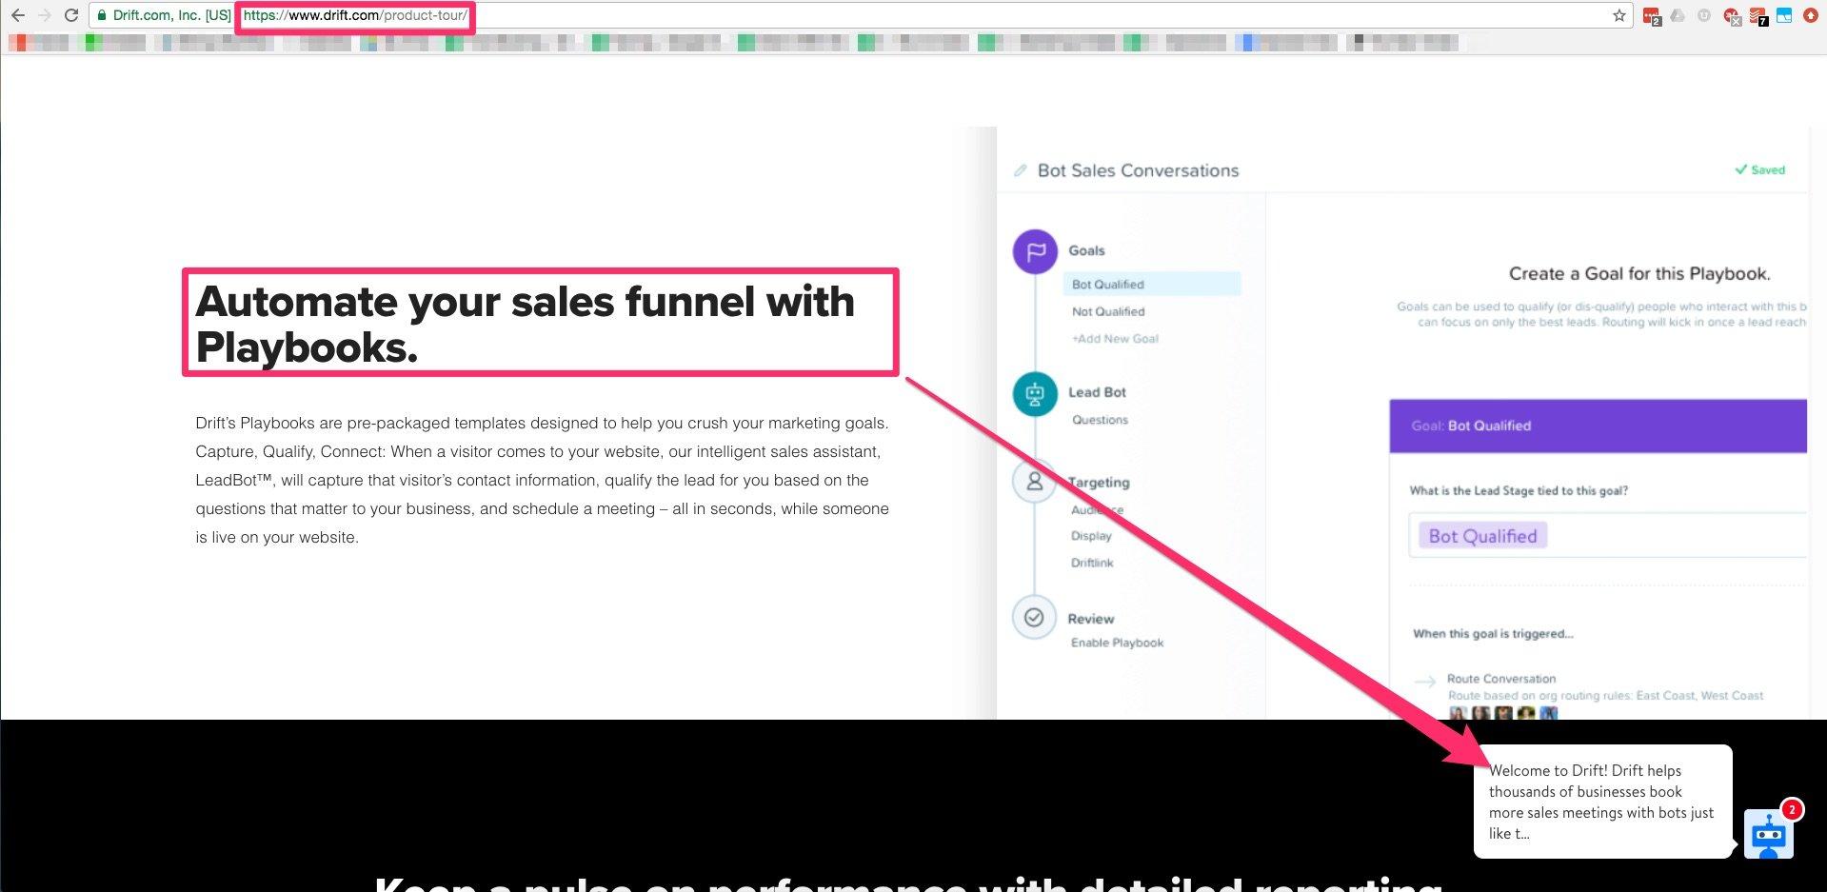Click the Route Conversation arrow icon
Screen dimensions: 1827x892
(x=1425, y=682)
